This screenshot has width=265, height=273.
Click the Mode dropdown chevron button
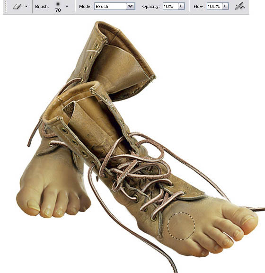[x=130, y=7]
